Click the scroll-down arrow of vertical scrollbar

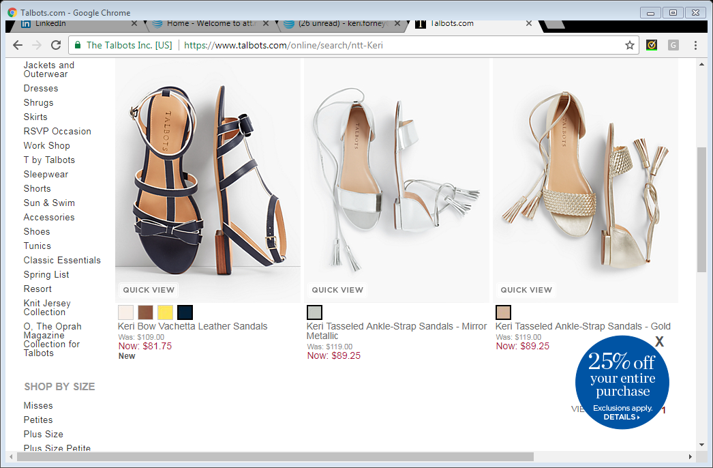coord(701,445)
